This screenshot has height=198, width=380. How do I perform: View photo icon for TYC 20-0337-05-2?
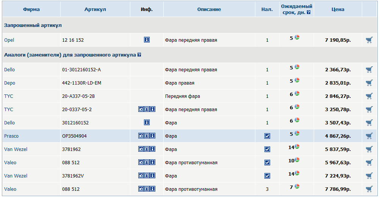[x=141, y=109]
